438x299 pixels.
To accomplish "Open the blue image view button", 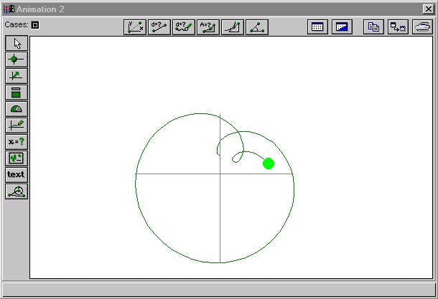I will (342, 27).
